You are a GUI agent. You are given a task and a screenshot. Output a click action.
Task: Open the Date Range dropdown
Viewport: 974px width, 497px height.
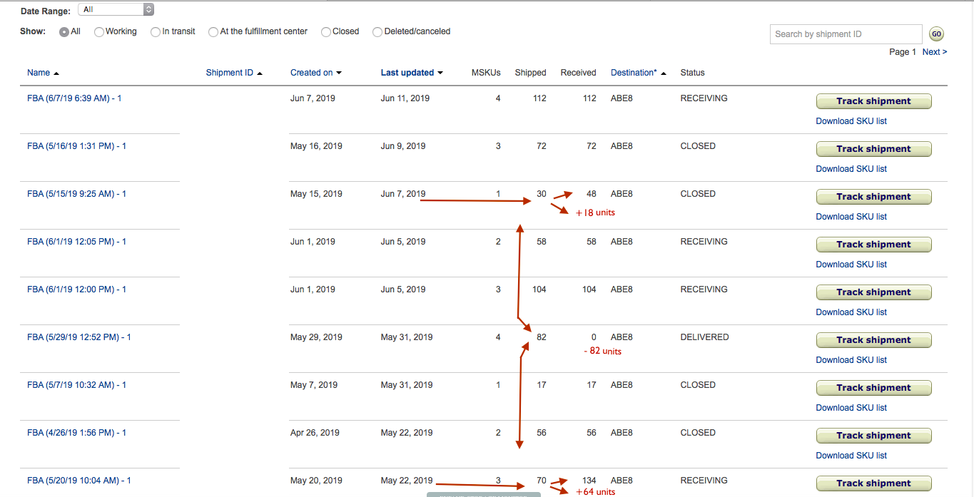[116, 10]
